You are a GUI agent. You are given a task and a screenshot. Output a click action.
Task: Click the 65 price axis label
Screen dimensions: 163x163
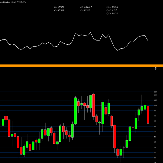[155, 142]
